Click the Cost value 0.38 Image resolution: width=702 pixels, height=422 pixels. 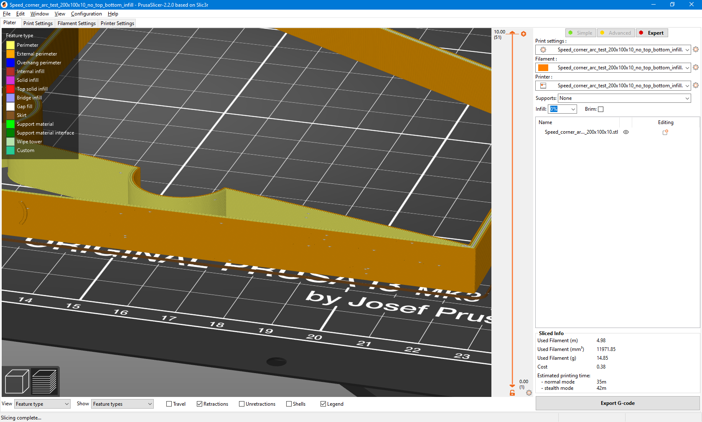[x=601, y=367]
